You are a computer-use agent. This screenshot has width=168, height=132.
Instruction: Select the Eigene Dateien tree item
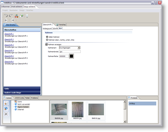[x=23, y=107]
